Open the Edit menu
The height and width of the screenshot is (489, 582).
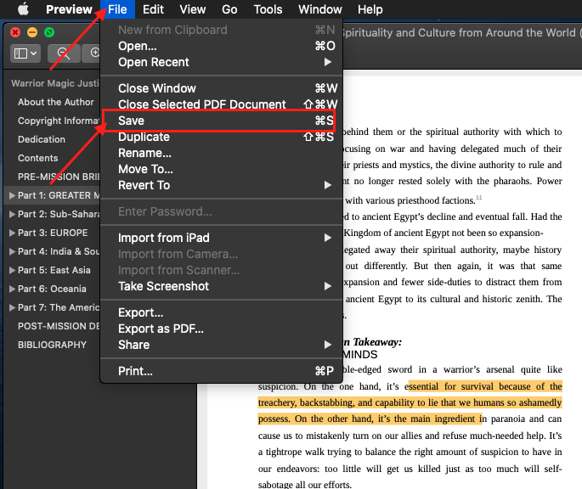point(153,9)
